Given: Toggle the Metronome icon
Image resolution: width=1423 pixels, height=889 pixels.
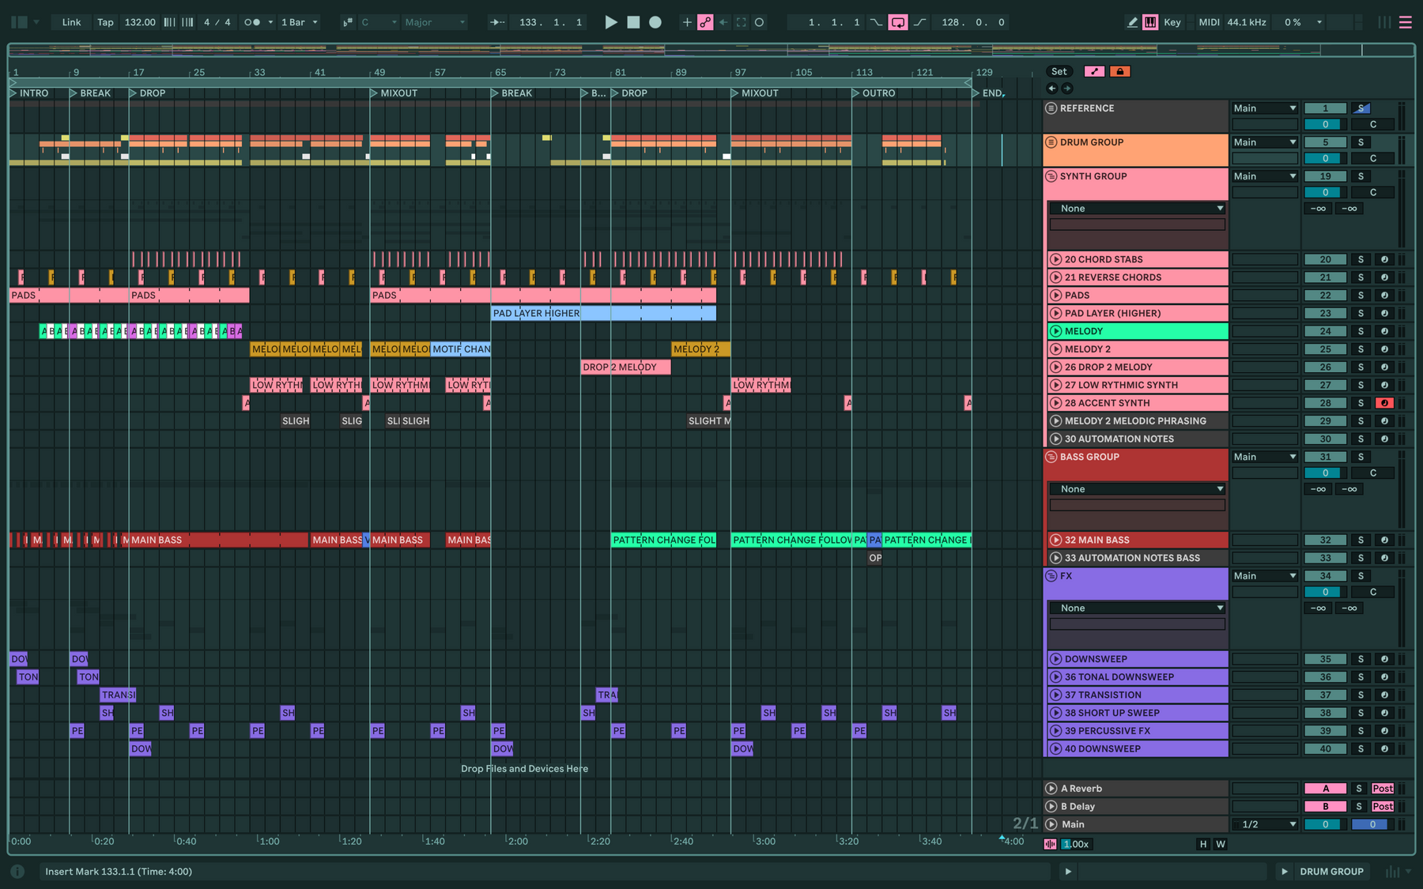Looking at the screenshot, I should pyautogui.click(x=252, y=22).
